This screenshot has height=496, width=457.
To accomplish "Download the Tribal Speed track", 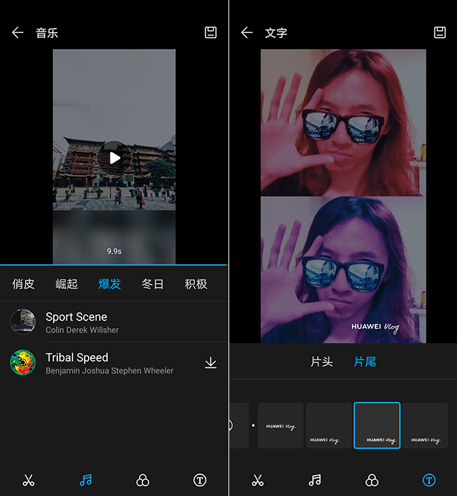I will tap(210, 363).
